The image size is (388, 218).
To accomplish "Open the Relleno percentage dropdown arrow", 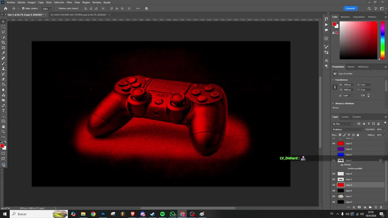I will coord(384,135).
